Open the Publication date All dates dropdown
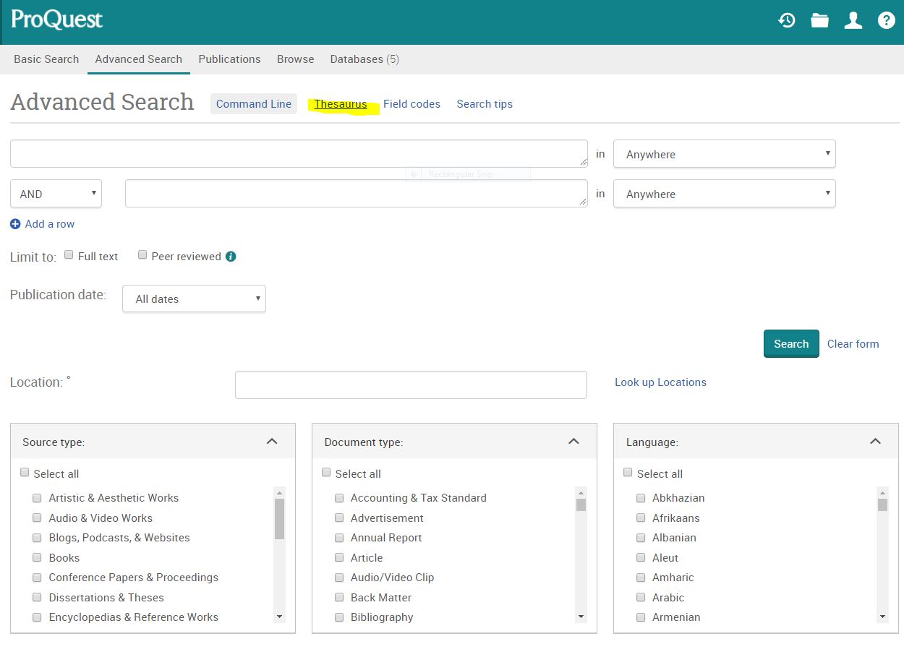The height and width of the screenshot is (665, 904). [194, 299]
